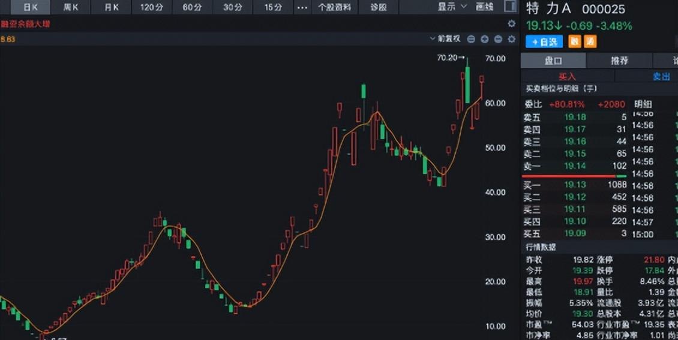Select the 买二 row at 19.12
This screenshot has width=678, height=340.
click(x=575, y=197)
